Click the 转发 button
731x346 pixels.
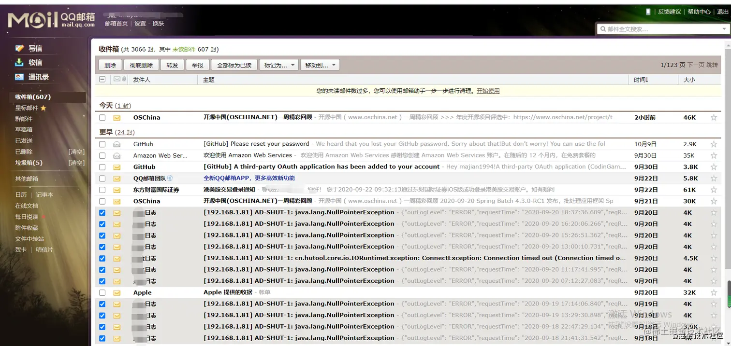click(x=172, y=65)
